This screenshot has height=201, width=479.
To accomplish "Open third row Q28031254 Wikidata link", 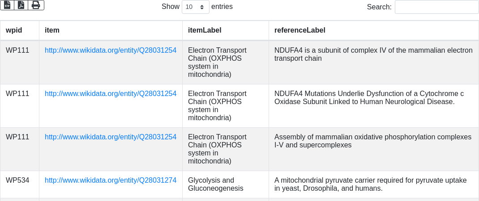I will point(111,137).
